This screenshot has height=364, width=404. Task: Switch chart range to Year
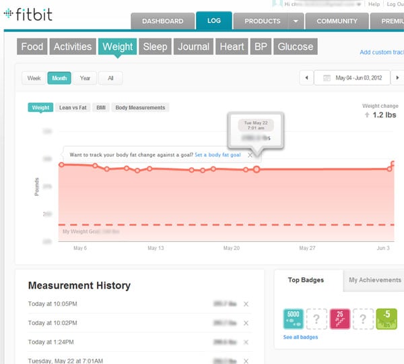coord(85,78)
